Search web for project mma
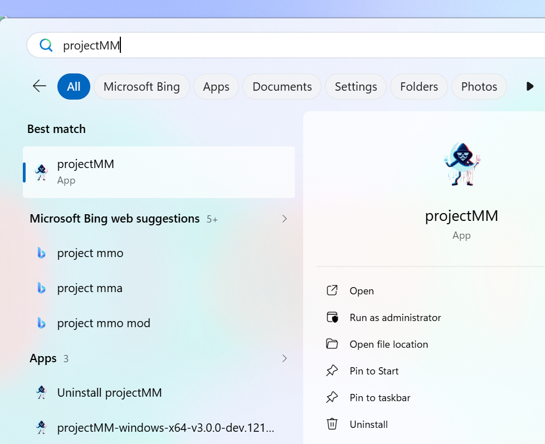 [x=159, y=288]
